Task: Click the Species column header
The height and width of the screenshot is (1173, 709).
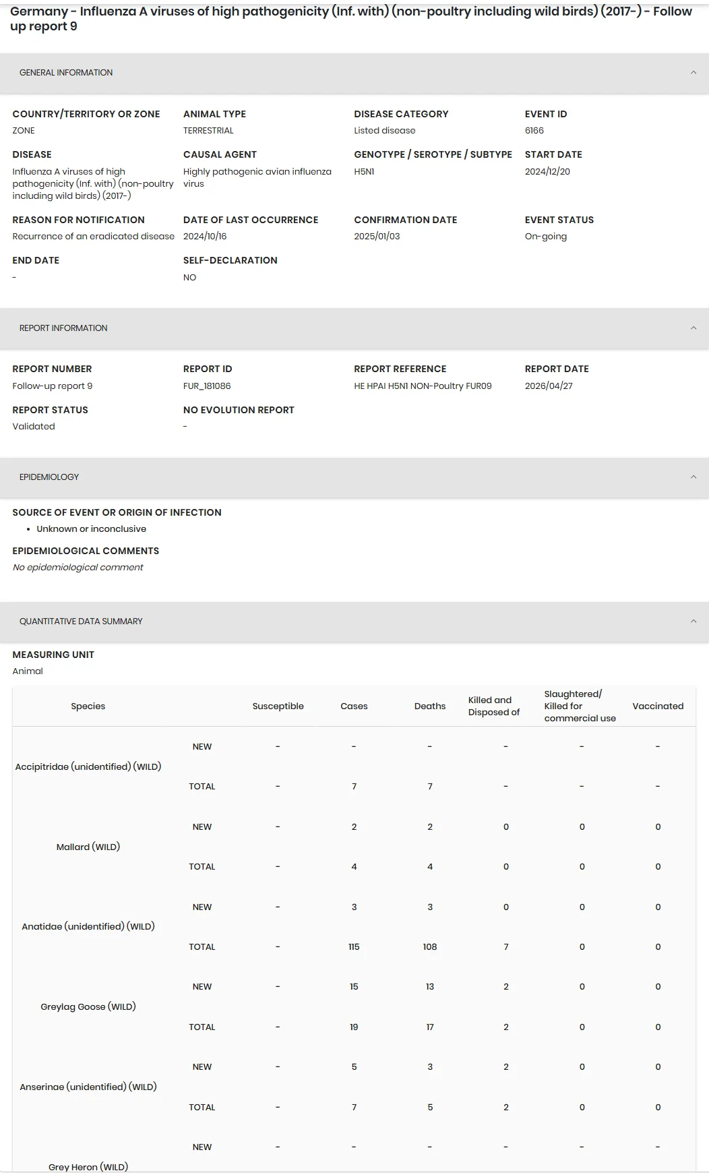Action: (x=88, y=706)
